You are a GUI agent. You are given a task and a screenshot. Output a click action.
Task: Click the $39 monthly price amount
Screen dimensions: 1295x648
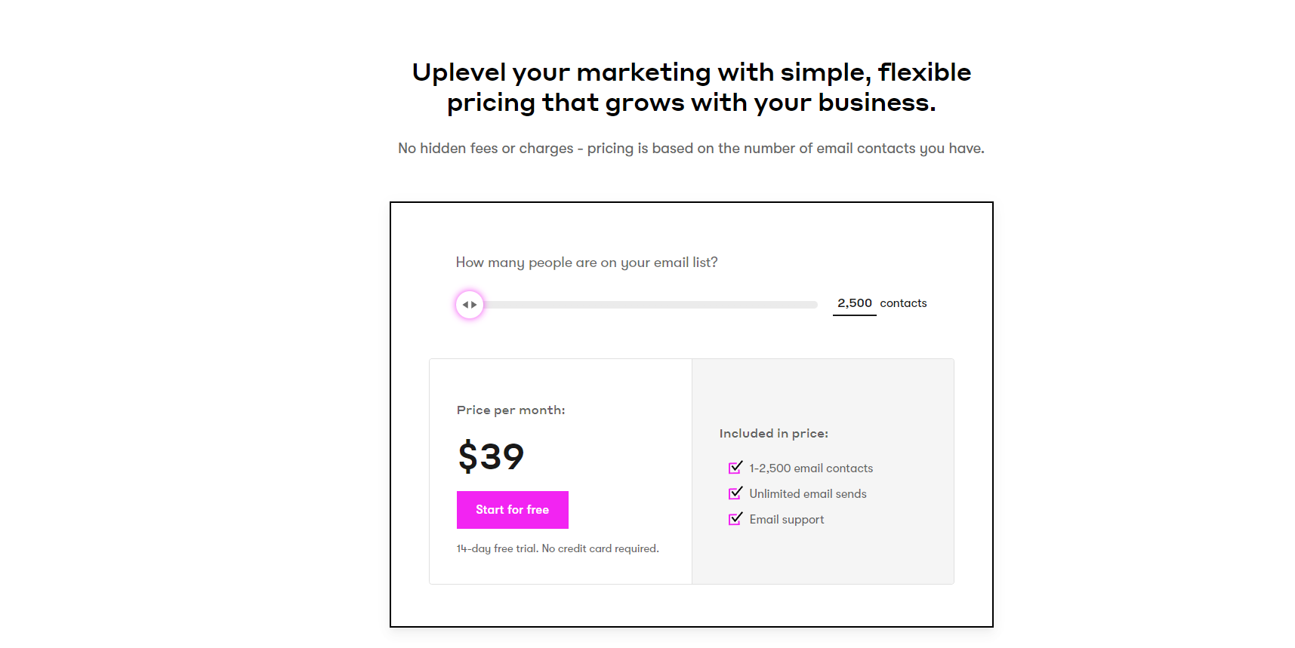click(x=491, y=456)
